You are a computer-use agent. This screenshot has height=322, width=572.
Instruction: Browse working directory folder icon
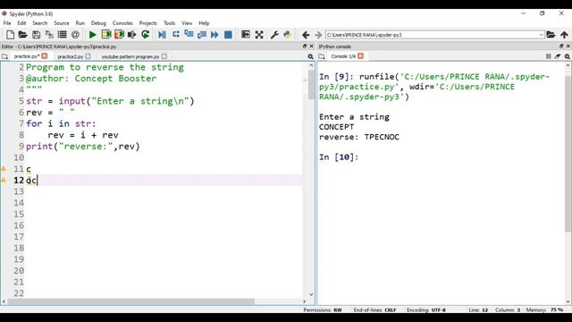point(551,35)
